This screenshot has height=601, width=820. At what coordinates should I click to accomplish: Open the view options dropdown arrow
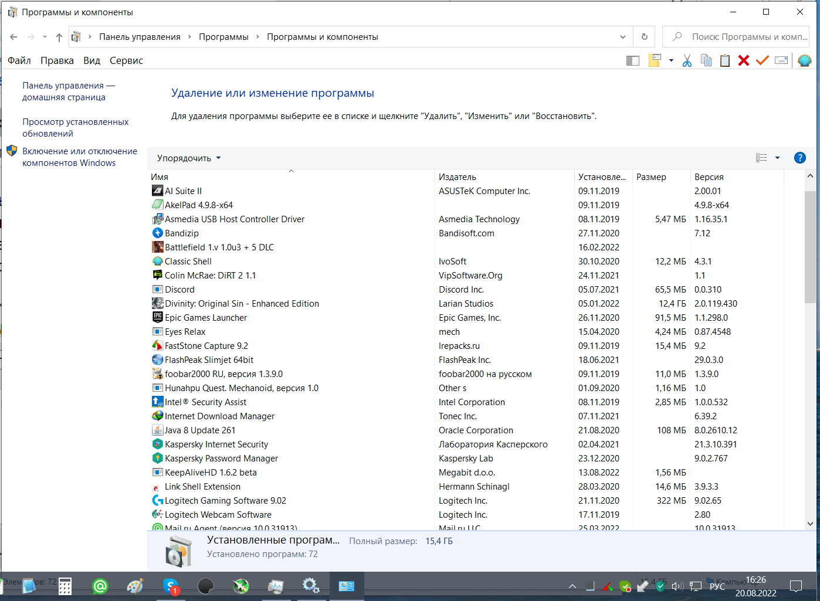[777, 158]
